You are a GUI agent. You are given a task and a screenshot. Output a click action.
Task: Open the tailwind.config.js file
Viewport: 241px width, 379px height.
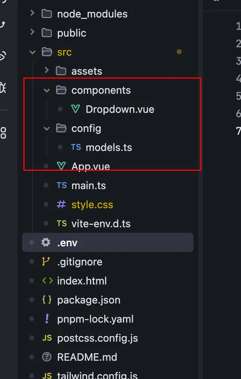(x=97, y=375)
